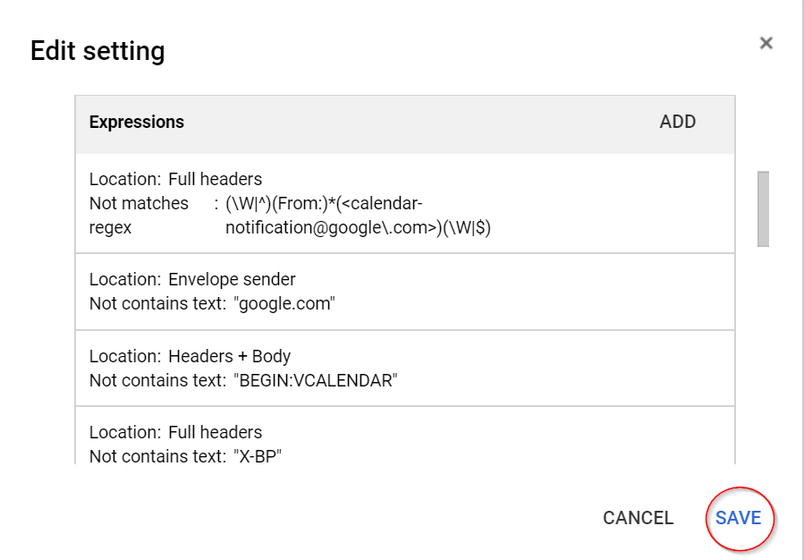
Task: Click the "google.com" text value
Action: (284, 303)
